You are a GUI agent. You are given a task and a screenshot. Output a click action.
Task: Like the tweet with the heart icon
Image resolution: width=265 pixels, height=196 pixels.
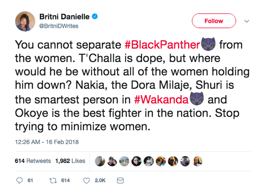[86, 181]
